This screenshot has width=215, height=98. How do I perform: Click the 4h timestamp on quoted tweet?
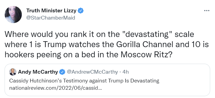tap(126, 72)
